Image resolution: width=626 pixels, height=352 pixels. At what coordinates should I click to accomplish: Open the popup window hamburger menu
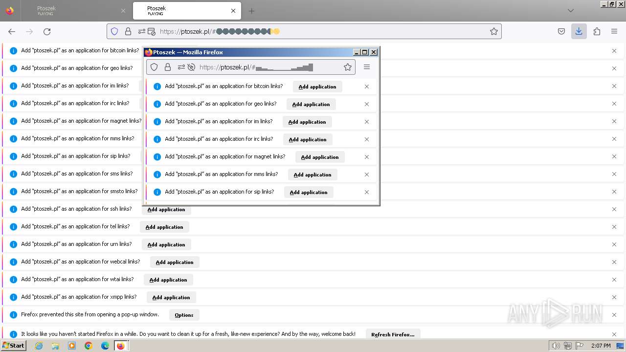click(x=367, y=67)
